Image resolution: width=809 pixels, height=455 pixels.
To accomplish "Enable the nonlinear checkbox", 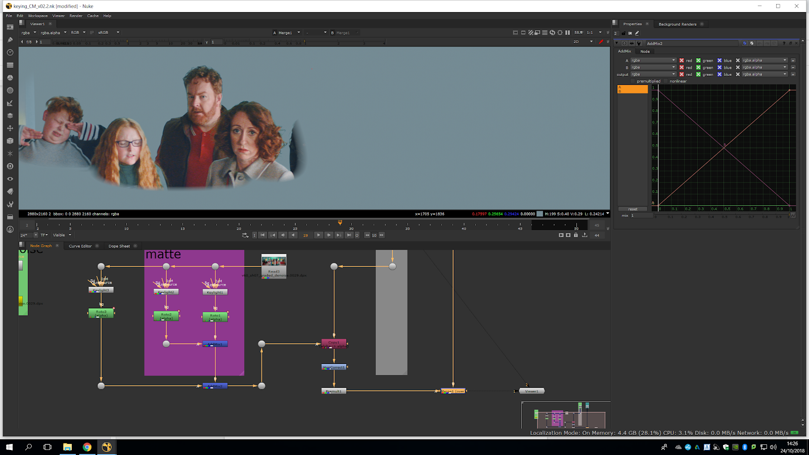I will (666, 81).
